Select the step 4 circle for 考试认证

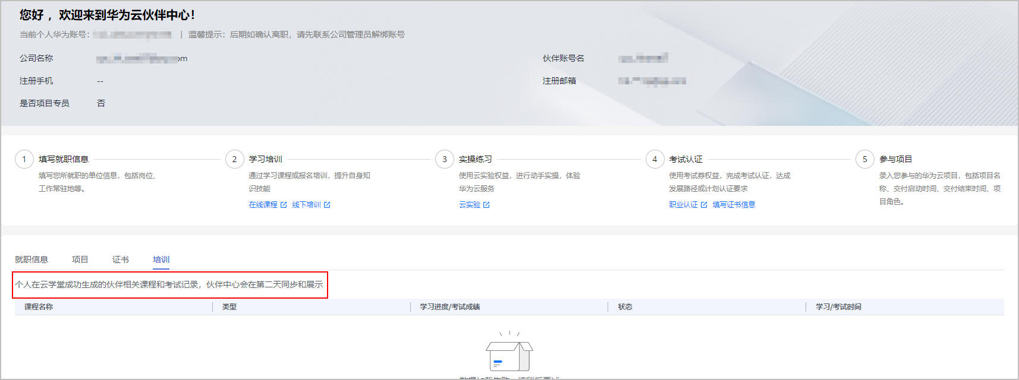(x=655, y=159)
